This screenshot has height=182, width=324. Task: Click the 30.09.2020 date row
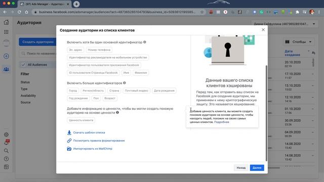coord(293,122)
